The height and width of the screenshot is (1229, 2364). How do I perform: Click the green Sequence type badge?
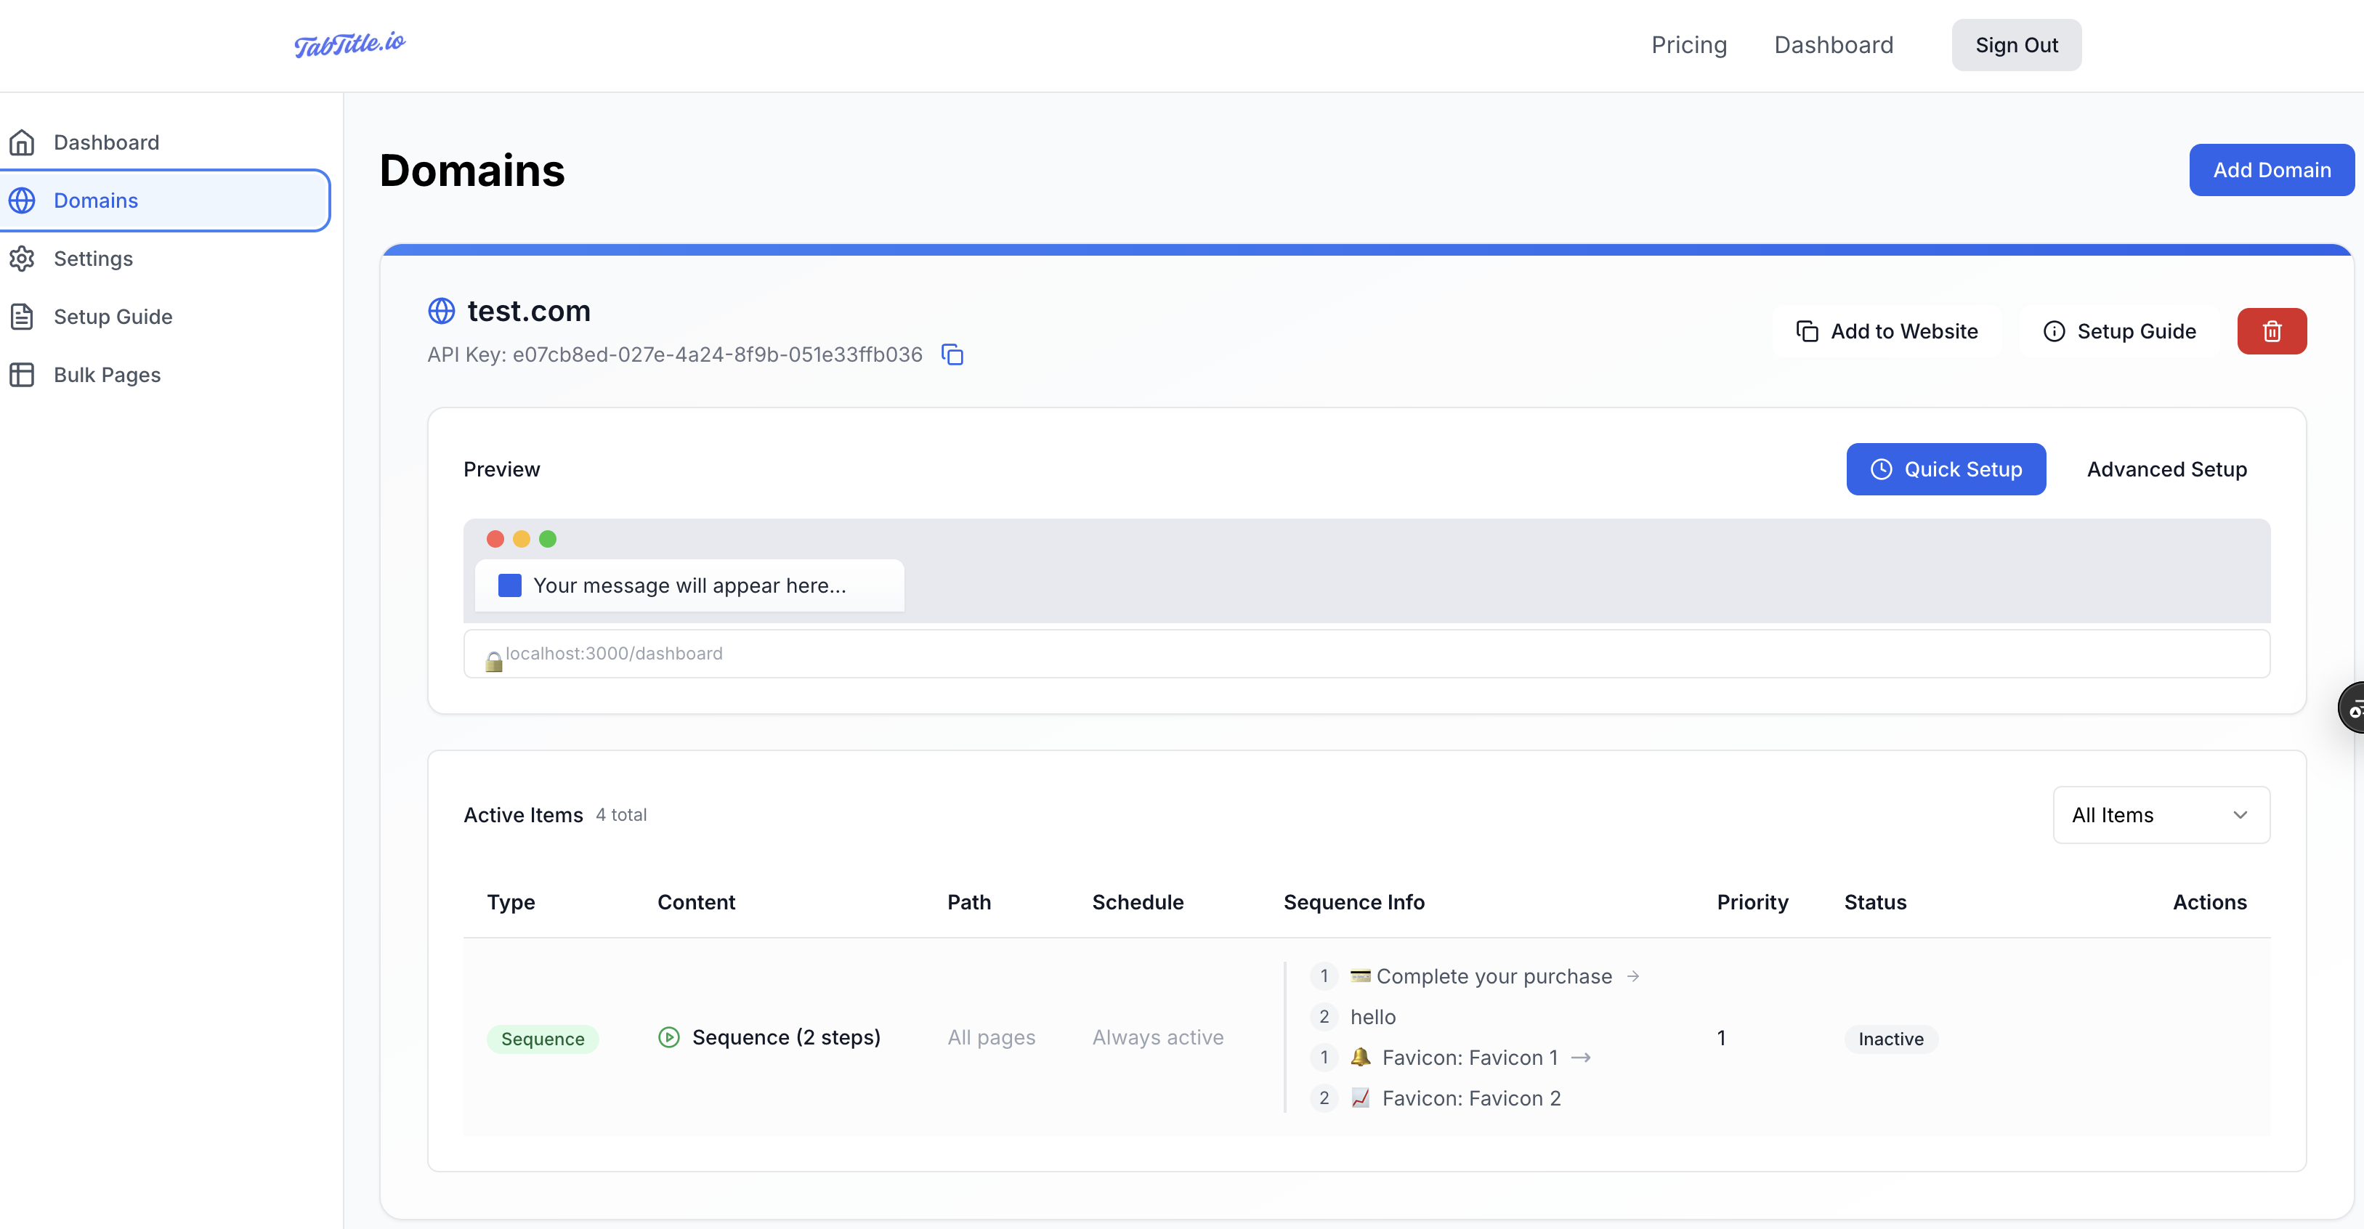tap(543, 1039)
